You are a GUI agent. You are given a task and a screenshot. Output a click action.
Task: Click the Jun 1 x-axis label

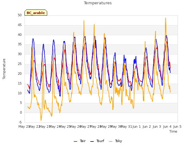(137, 126)
